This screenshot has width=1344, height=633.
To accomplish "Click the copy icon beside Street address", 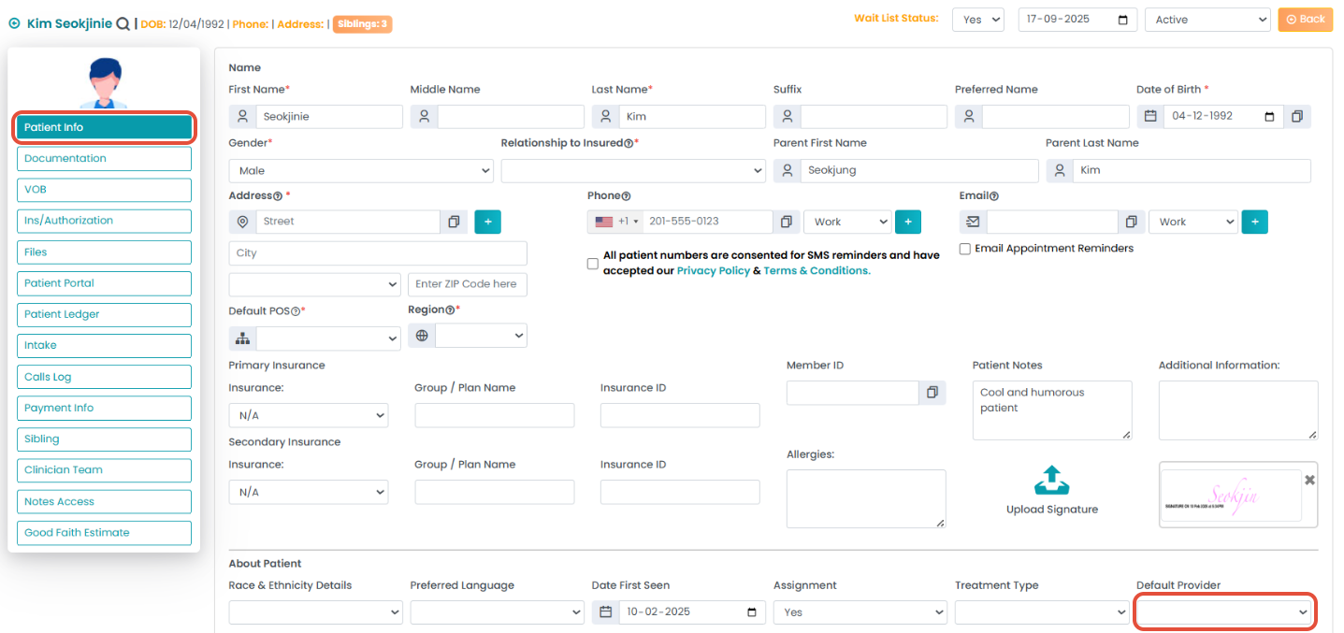I will point(454,222).
